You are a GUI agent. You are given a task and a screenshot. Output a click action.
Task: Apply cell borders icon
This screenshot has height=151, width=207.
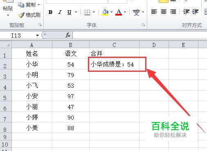[x=87, y=12]
